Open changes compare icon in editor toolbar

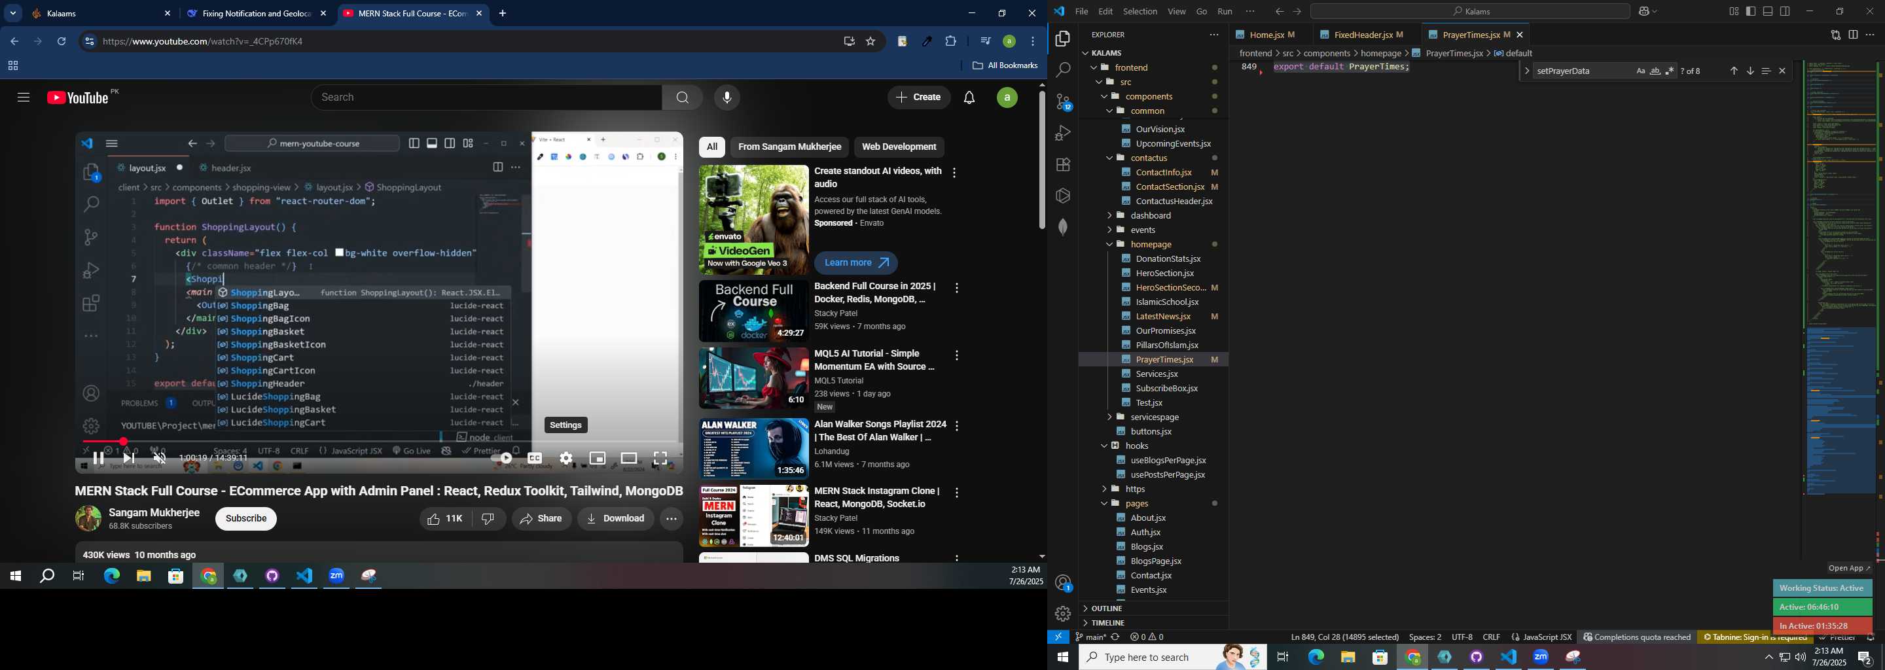(1835, 35)
